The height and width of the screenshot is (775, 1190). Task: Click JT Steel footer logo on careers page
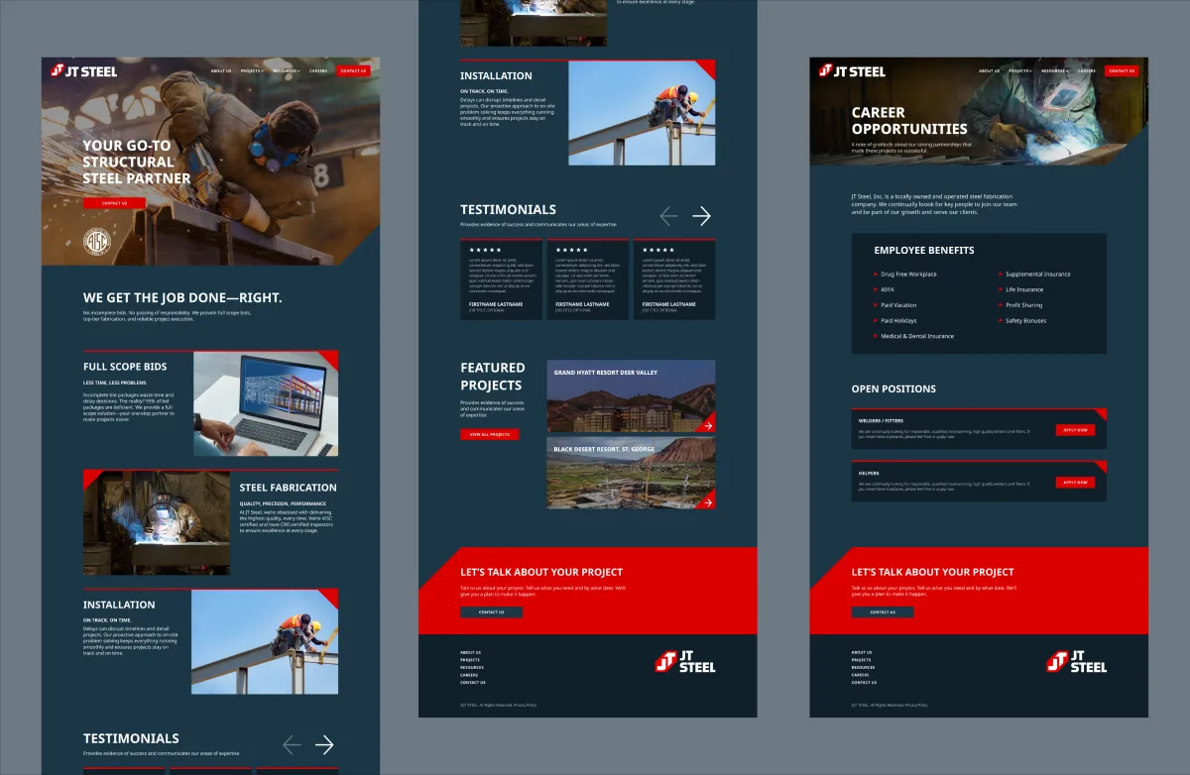1076,661
